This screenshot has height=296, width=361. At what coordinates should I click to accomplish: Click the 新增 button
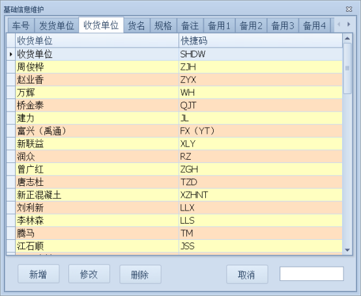pos(38,274)
